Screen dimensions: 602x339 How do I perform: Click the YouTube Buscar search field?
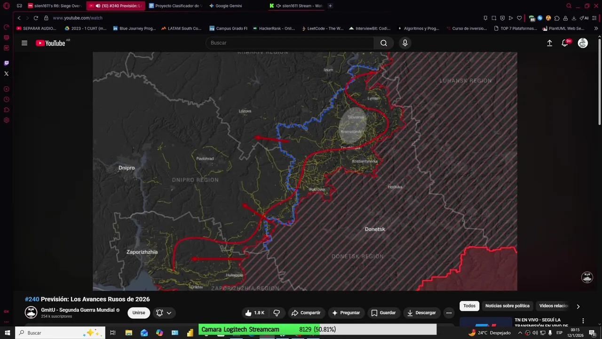(x=290, y=43)
